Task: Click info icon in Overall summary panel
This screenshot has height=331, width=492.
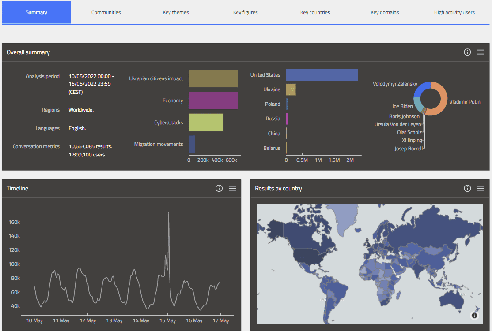Action: click(467, 52)
